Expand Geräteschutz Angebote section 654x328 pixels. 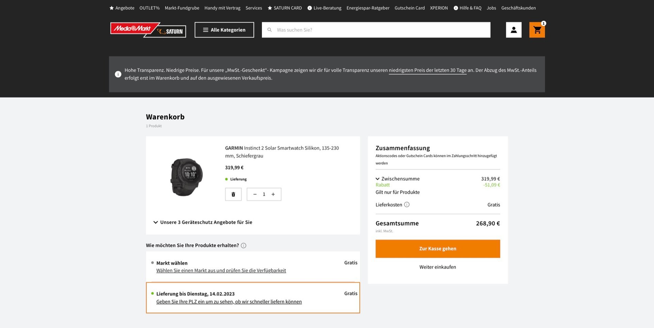click(x=203, y=222)
